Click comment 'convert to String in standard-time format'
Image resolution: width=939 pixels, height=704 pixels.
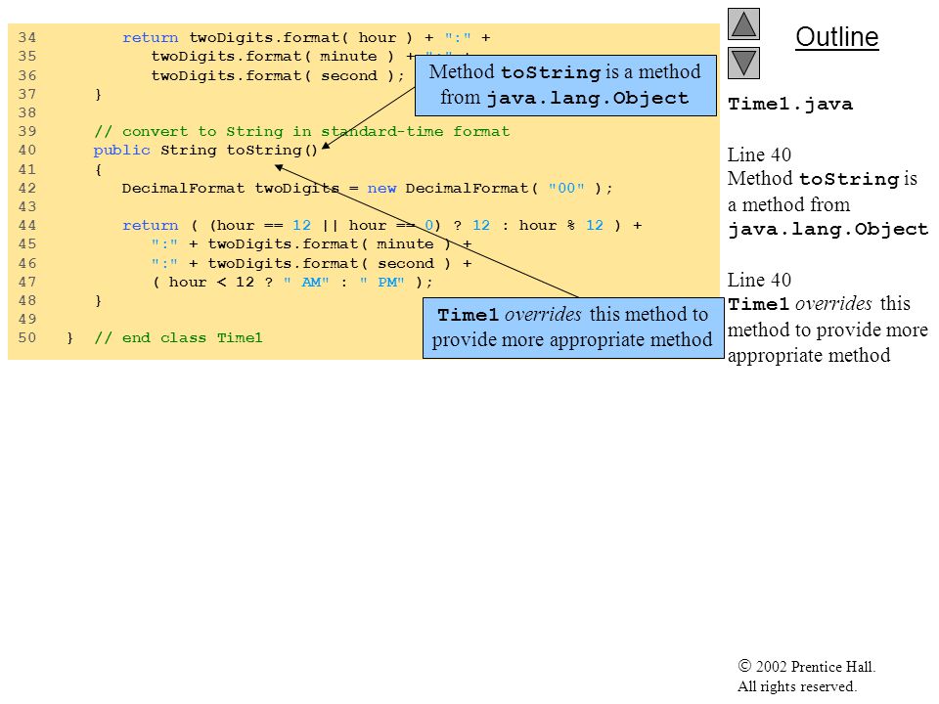pyautogui.click(x=302, y=131)
